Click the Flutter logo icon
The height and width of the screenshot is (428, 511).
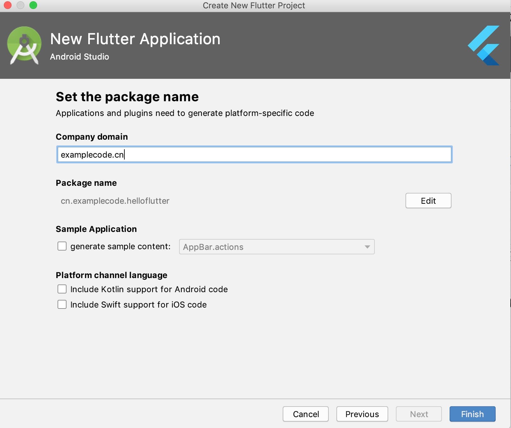pyautogui.click(x=483, y=45)
